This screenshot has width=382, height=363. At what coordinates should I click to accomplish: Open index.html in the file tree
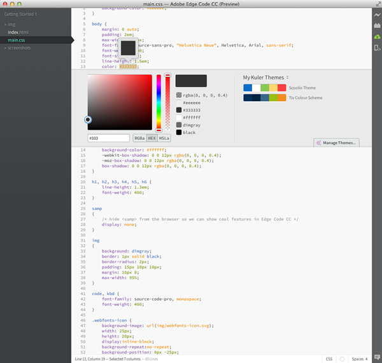click(x=18, y=32)
